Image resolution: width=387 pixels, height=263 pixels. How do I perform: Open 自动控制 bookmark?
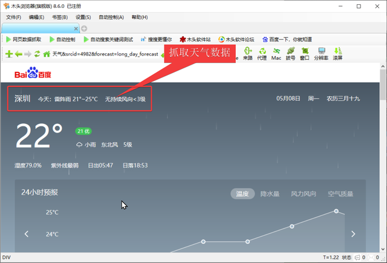coord(62,39)
